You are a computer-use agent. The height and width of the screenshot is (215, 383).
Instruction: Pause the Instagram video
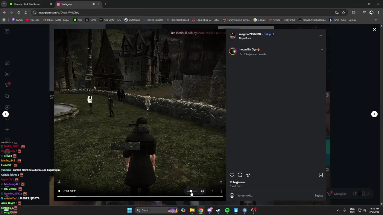tap(59, 191)
